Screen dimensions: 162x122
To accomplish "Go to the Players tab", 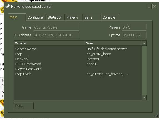I will tap(74, 17).
